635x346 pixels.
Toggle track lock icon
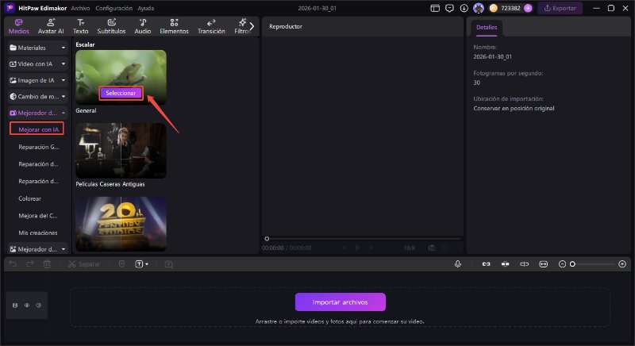coord(15,306)
